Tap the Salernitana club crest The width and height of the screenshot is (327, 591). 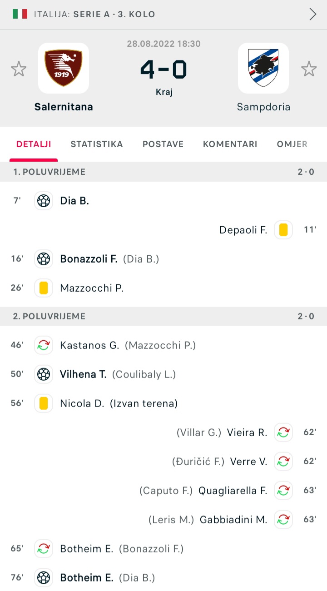coord(64,68)
